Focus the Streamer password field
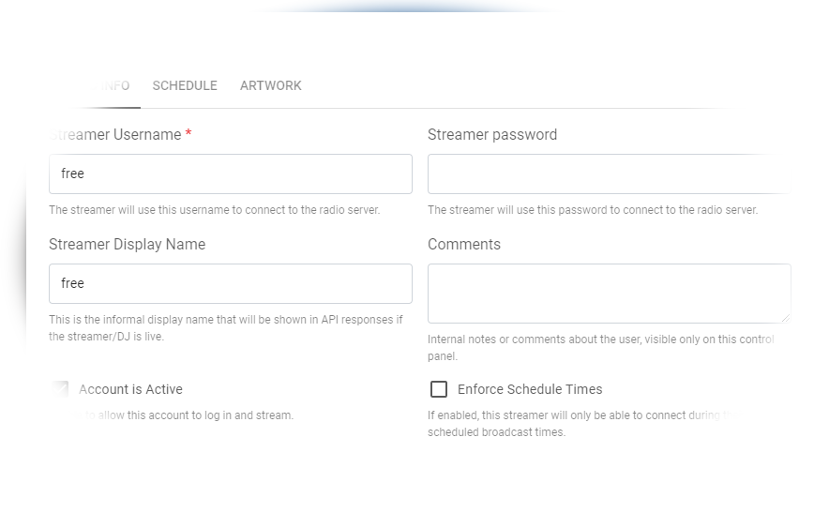The image size is (814, 528). click(x=610, y=173)
